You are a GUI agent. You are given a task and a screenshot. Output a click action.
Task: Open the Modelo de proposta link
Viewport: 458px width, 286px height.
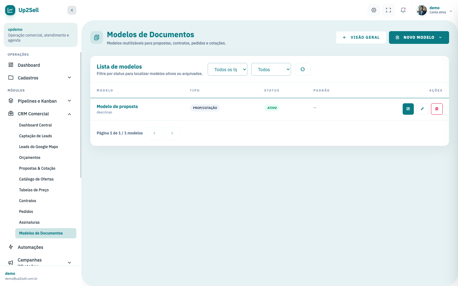(x=117, y=106)
